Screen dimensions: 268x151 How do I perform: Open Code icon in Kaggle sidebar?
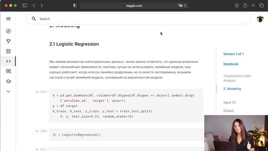8,61
